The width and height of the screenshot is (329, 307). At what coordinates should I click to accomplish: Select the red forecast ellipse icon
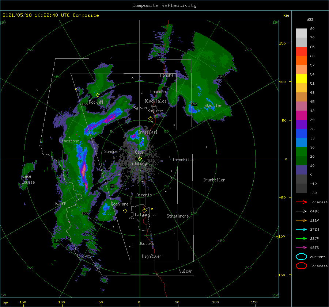(301, 266)
